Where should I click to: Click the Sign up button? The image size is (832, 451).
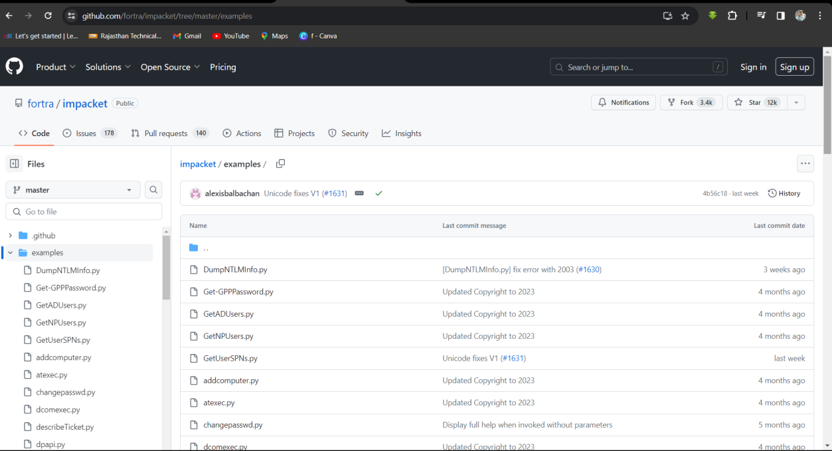[x=794, y=67]
